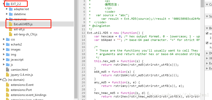Expand the img folder arrow

(x=4, y=55)
